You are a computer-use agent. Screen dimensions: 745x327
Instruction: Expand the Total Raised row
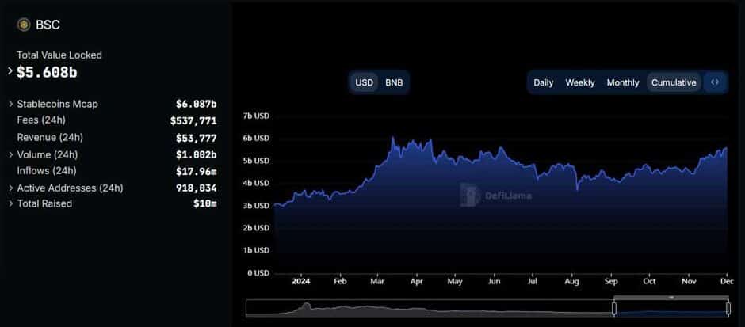pos(11,203)
